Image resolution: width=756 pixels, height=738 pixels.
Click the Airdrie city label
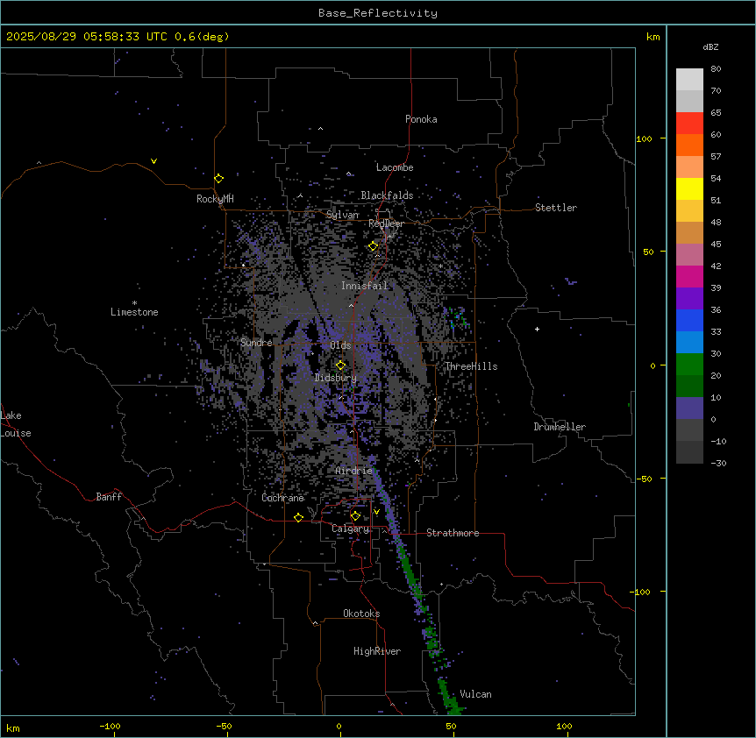point(353,471)
